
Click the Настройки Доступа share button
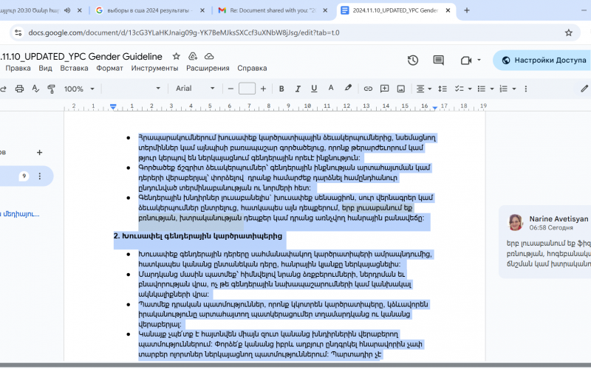pyautogui.click(x=542, y=61)
